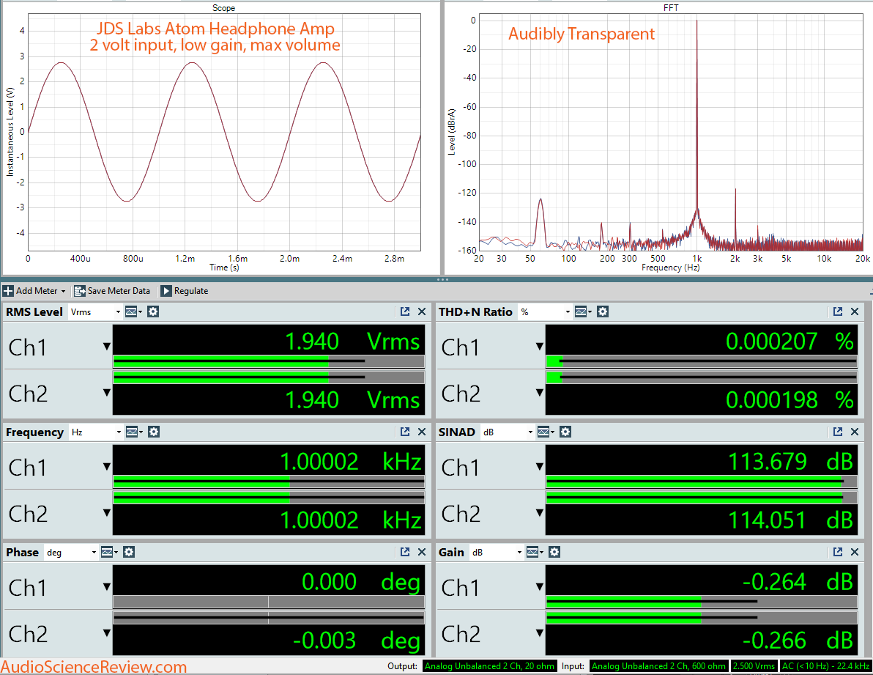Expand Ch1 arrow in THD+N Ratio meter
Screen dimensions: 873x675
[x=539, y=347]
